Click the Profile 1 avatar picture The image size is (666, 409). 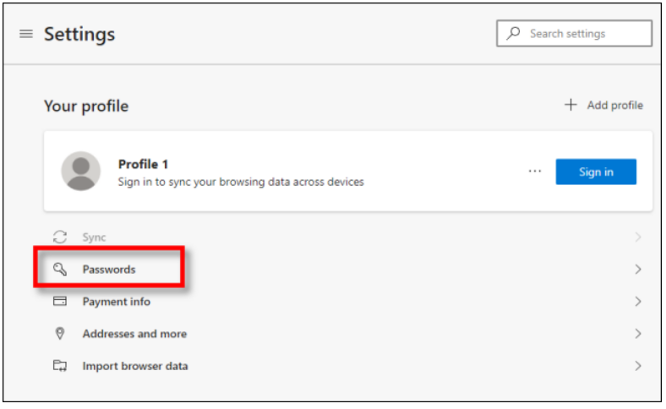(x=80, y=172)
